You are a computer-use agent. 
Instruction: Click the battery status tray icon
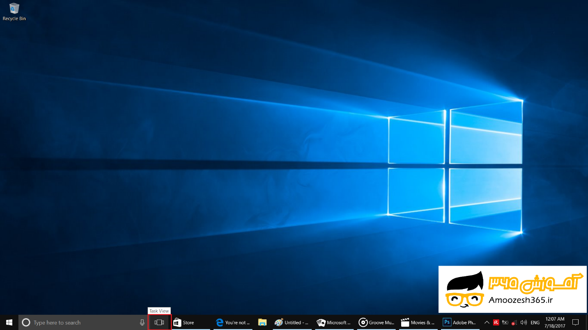pyautogui.click(x=505, y=323)
